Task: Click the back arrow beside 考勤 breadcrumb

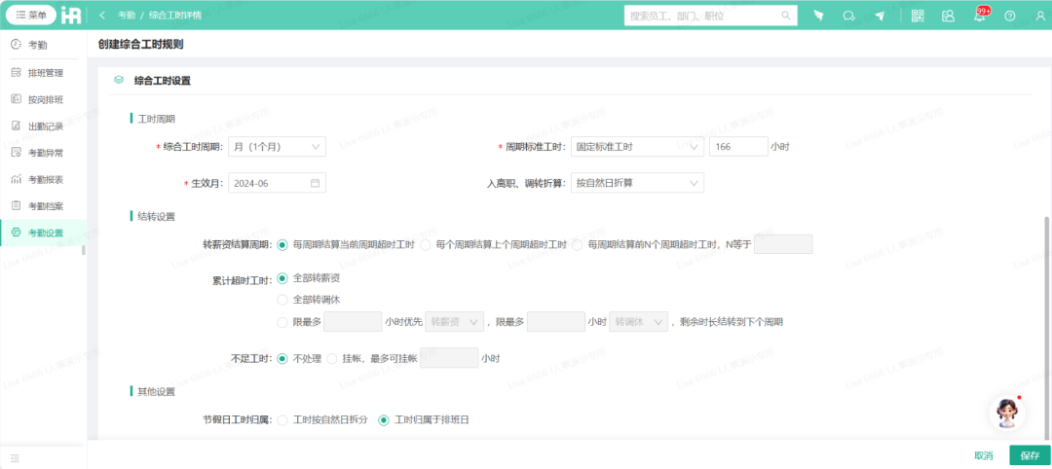Action: click(102, 16)
